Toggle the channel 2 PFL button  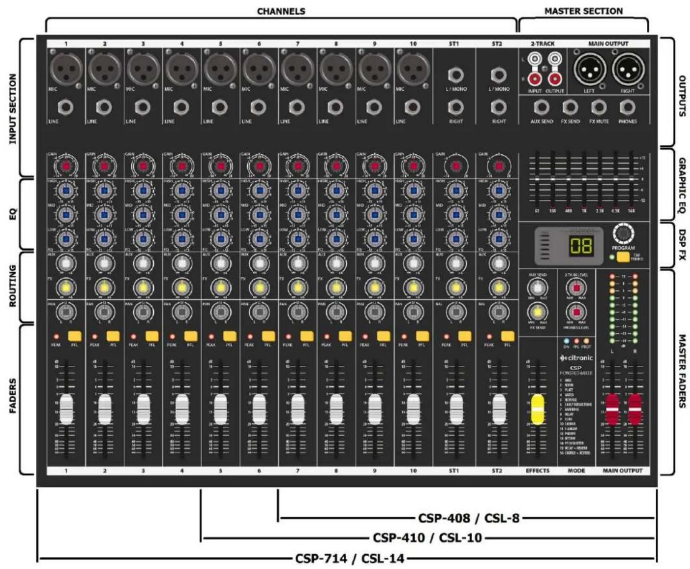click(x=113, y=336)
